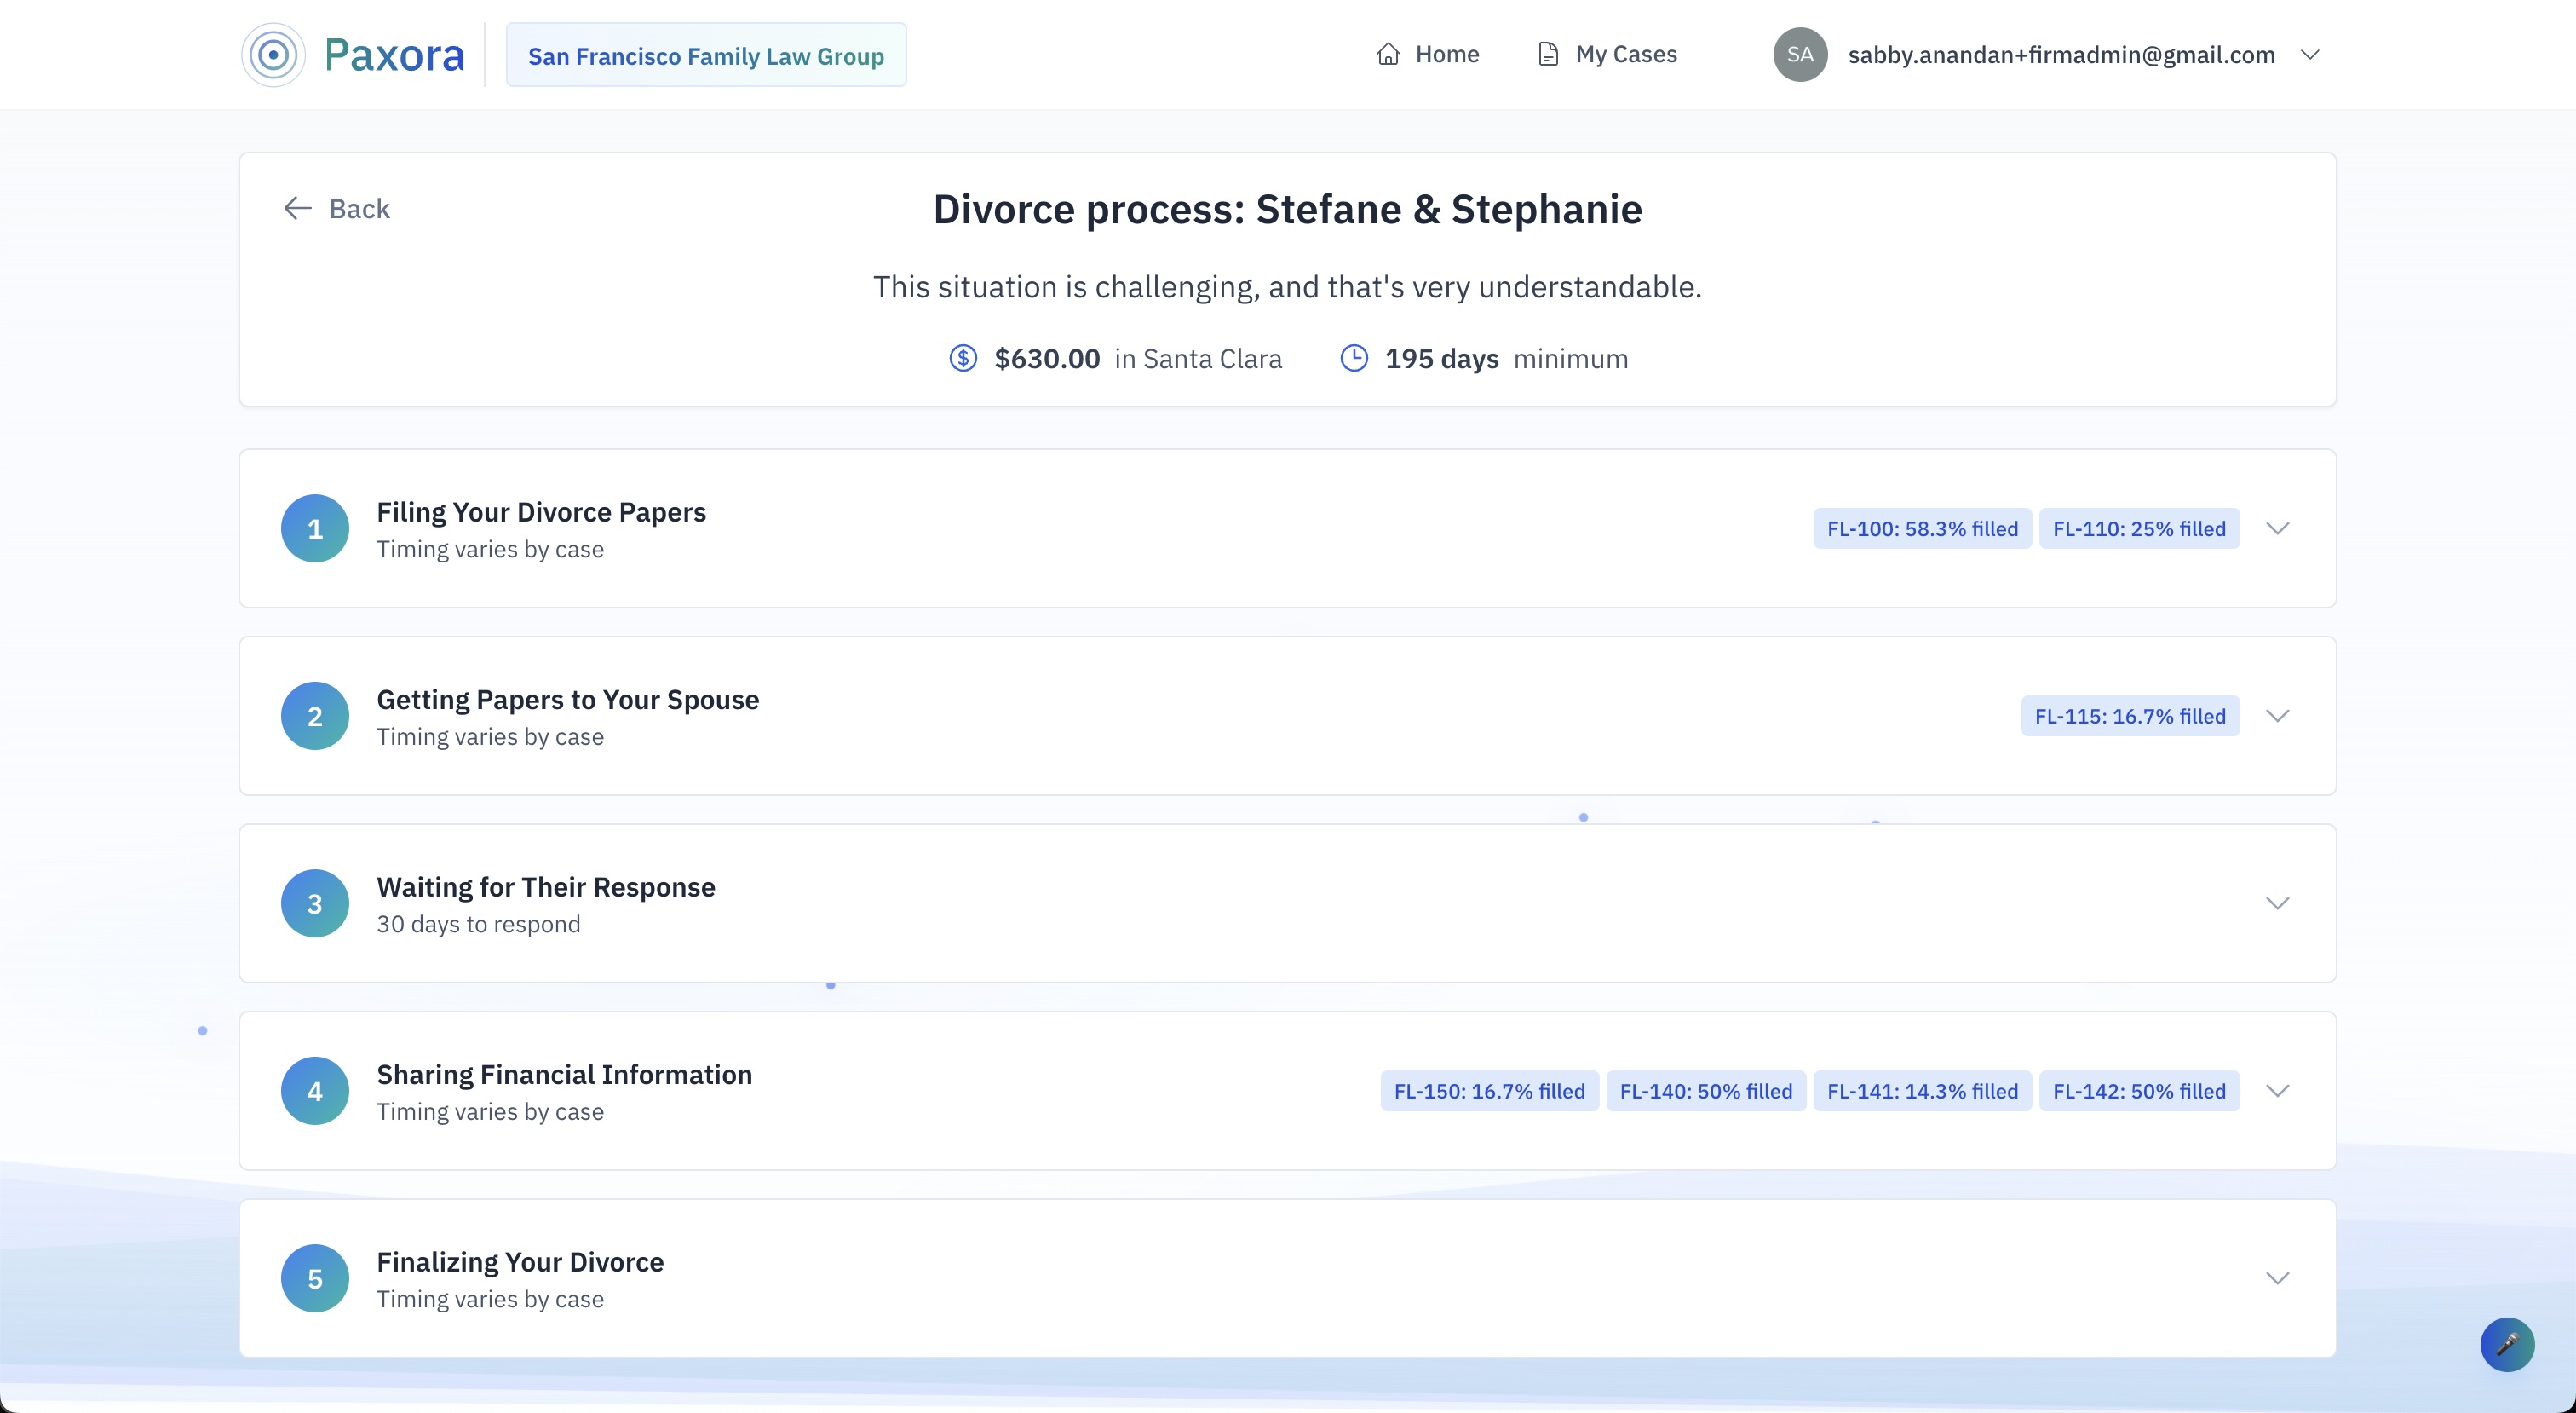This screenshot has width=2576, height=1413.
Task: Click the step 1 number circle
Action: [x=315, y=528]
